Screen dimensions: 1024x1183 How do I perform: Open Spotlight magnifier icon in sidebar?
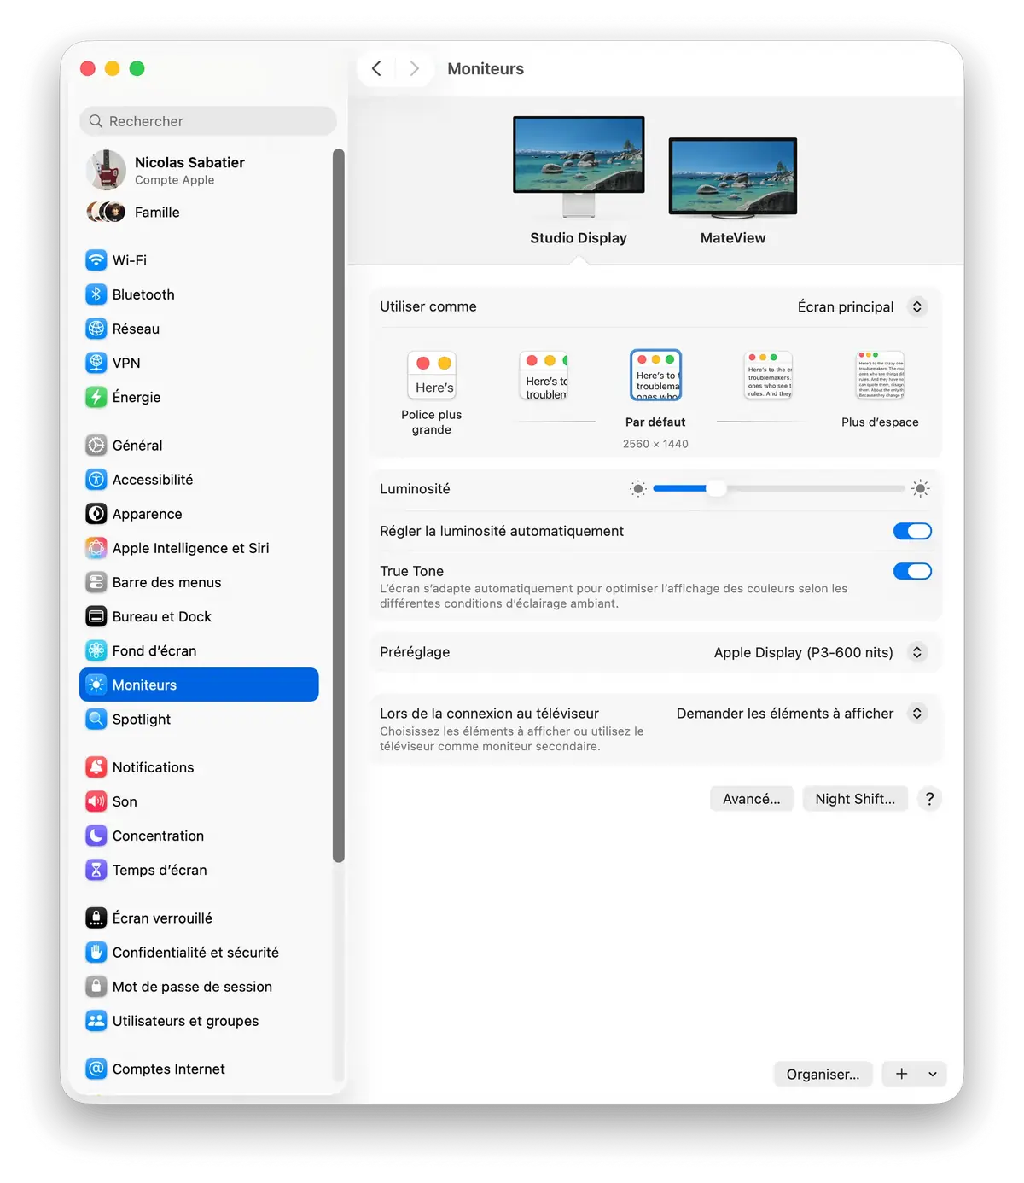pyautogui.click(x=96, y=720)
